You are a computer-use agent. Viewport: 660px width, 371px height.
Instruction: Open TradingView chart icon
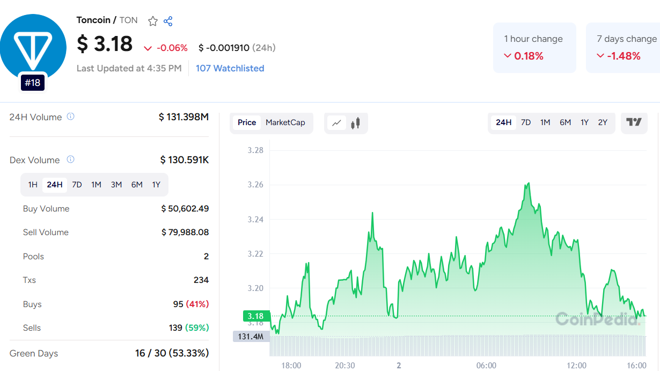634,122
